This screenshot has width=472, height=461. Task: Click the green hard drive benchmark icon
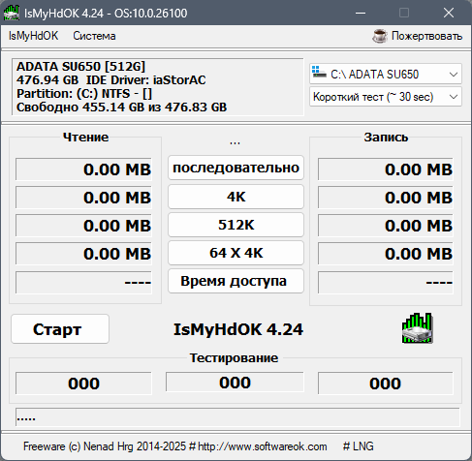(x=417, y=328)
